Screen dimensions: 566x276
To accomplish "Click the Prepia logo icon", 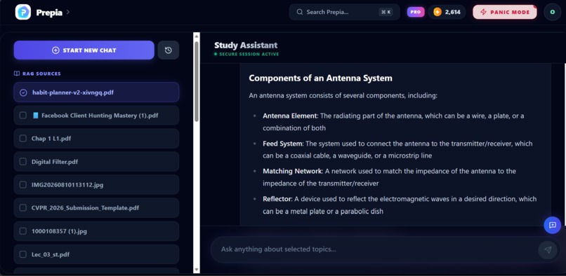I will click(22, 12).
